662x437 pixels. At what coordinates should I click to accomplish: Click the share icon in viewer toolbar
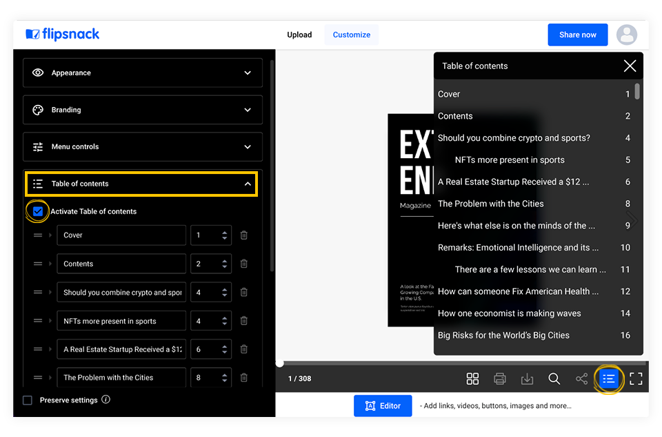[x=581, y=378]
